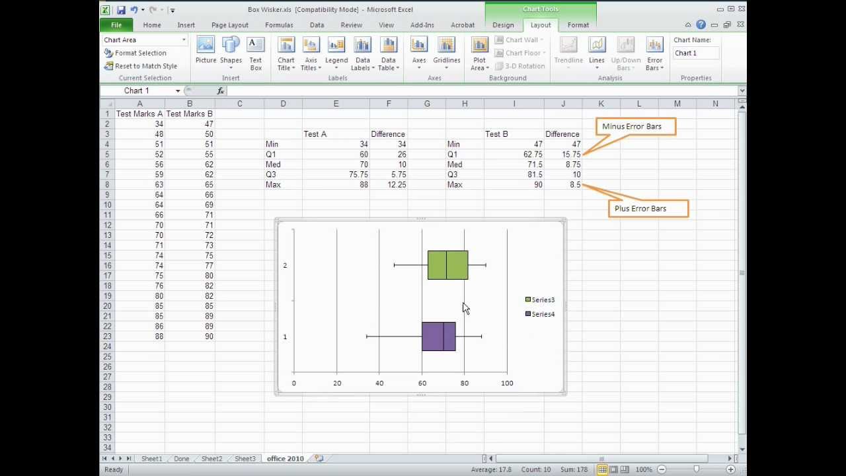Select Page Layout view in status bar
Image resolution: width=846 pixels, height=476 pixels.
click(x=613, y=469)
